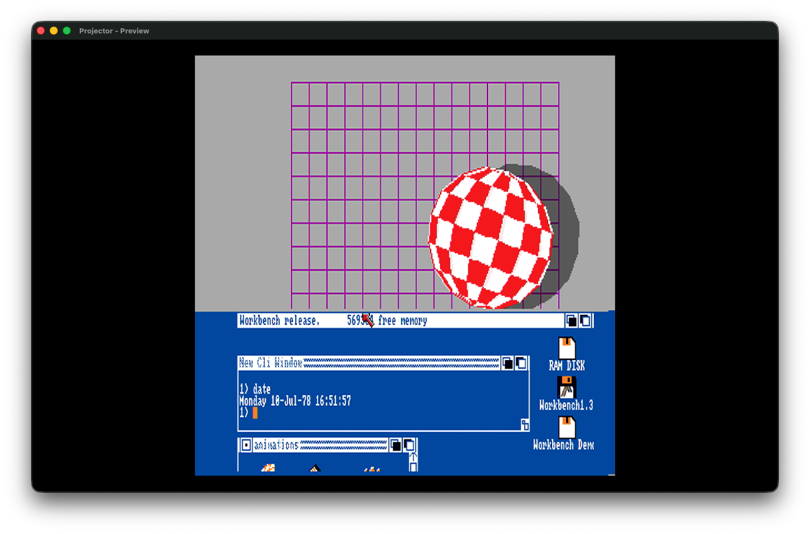
Task: Select the leftmost icon in animations window
Action: point(268,468)
